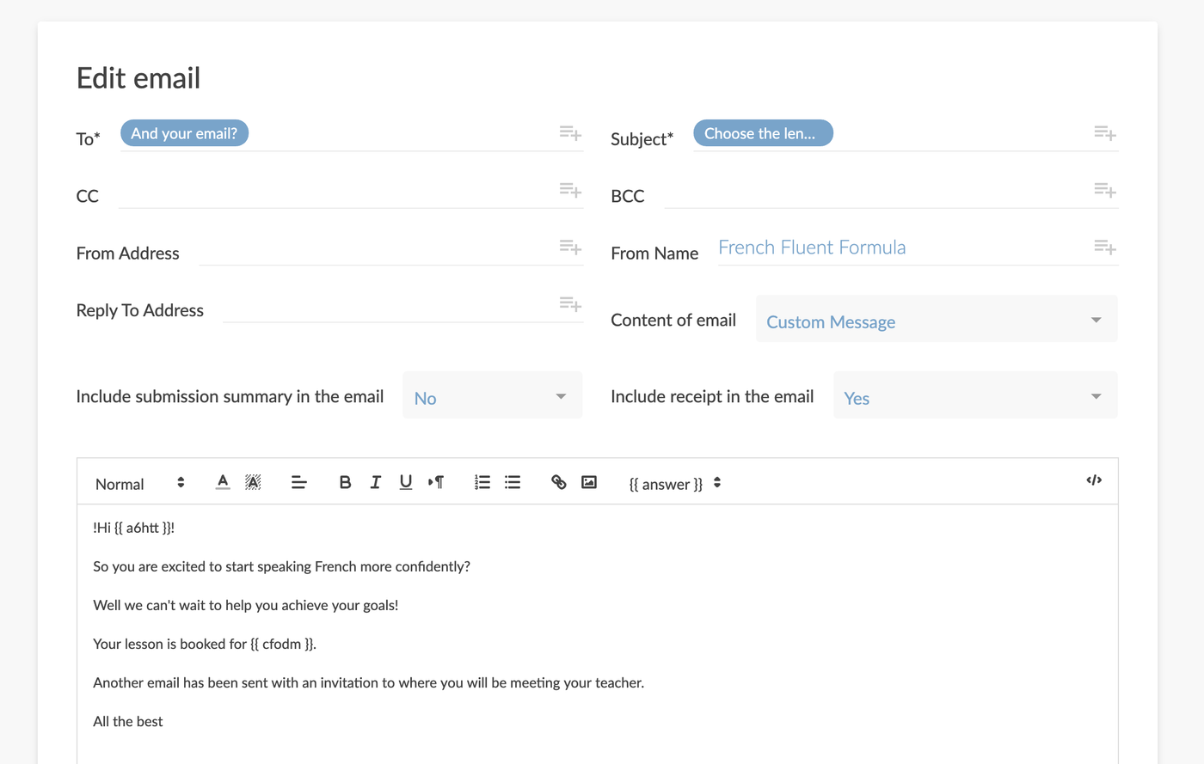The image size is (1204, 764).
Task: Open the text alignment options
Action: click(298, 482)
